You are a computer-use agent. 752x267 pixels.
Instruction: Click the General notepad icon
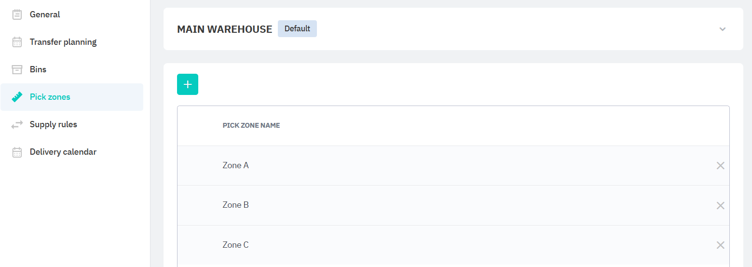click(x=17, y=14)
